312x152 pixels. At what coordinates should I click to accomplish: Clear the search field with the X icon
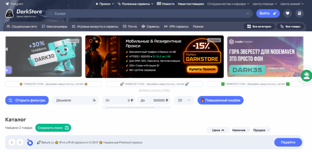(247, 13)
